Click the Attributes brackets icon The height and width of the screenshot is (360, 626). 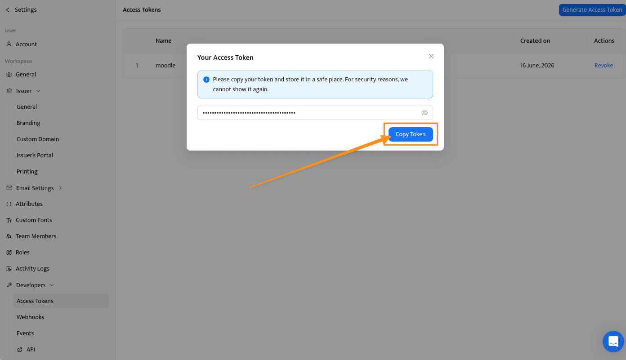point(9,204)
